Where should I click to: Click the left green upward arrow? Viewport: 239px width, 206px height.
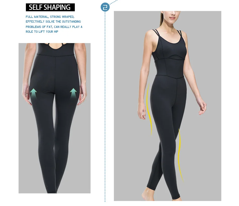[33, 94]
